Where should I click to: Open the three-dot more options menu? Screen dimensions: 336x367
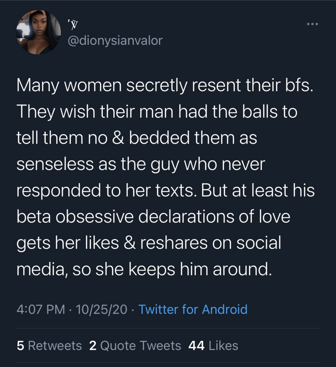(312, 24)
